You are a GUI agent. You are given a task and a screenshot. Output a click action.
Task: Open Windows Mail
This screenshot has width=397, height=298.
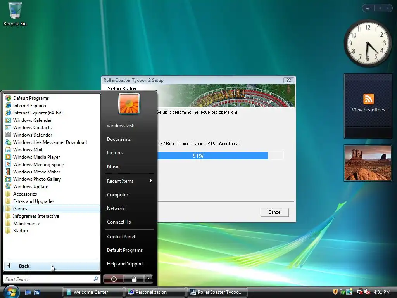(x=28, y=149)
